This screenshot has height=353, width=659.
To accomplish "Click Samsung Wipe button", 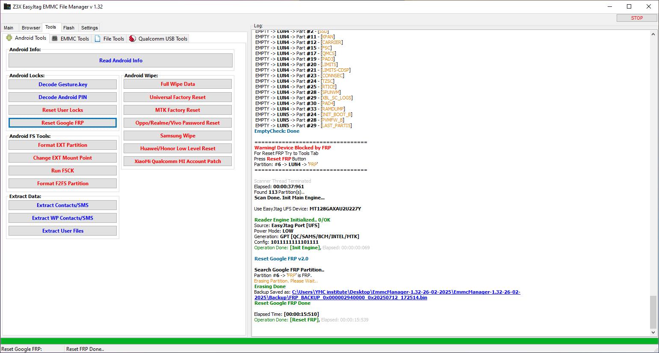I will [178, 136].
